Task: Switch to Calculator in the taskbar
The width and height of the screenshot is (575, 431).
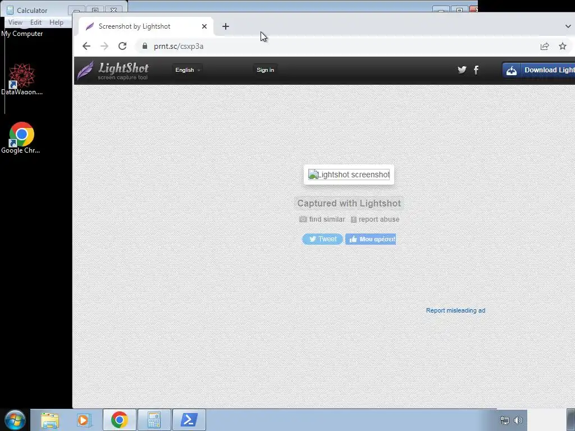Action: (154, 420)
